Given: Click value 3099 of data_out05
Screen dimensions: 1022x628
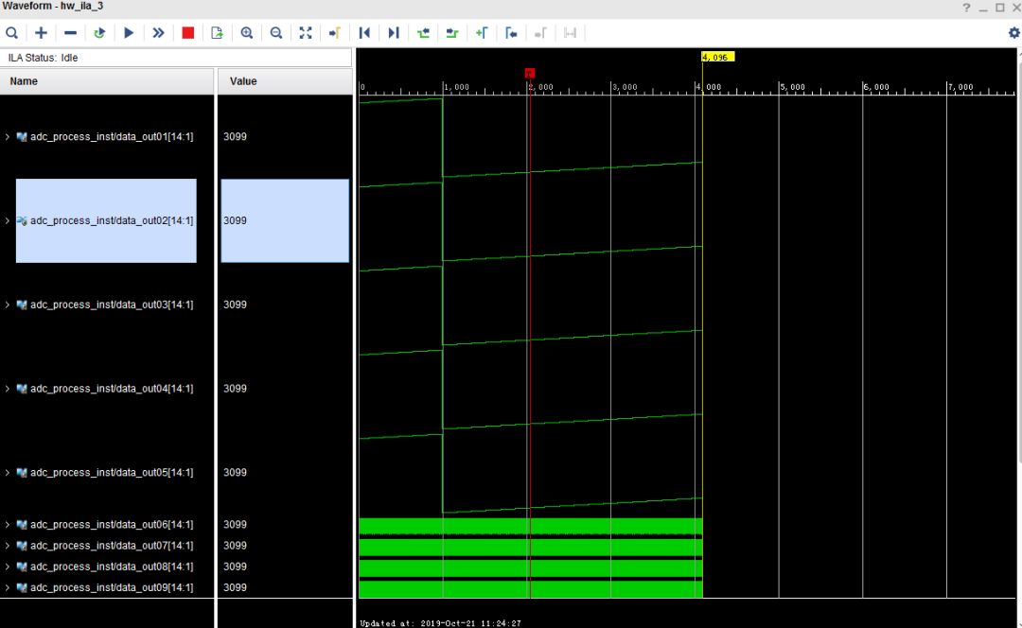Looking at the screenshot, I should click(x=235, y=473).
